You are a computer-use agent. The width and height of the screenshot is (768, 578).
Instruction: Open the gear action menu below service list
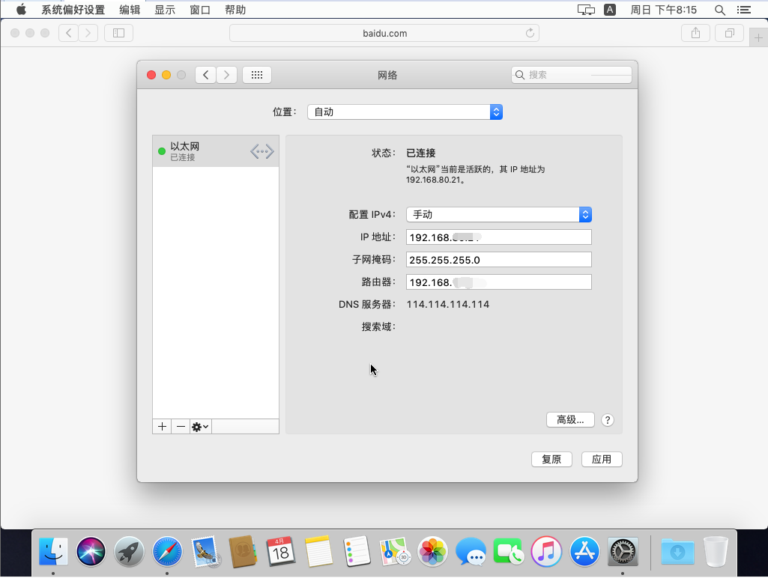coord(201,426)
